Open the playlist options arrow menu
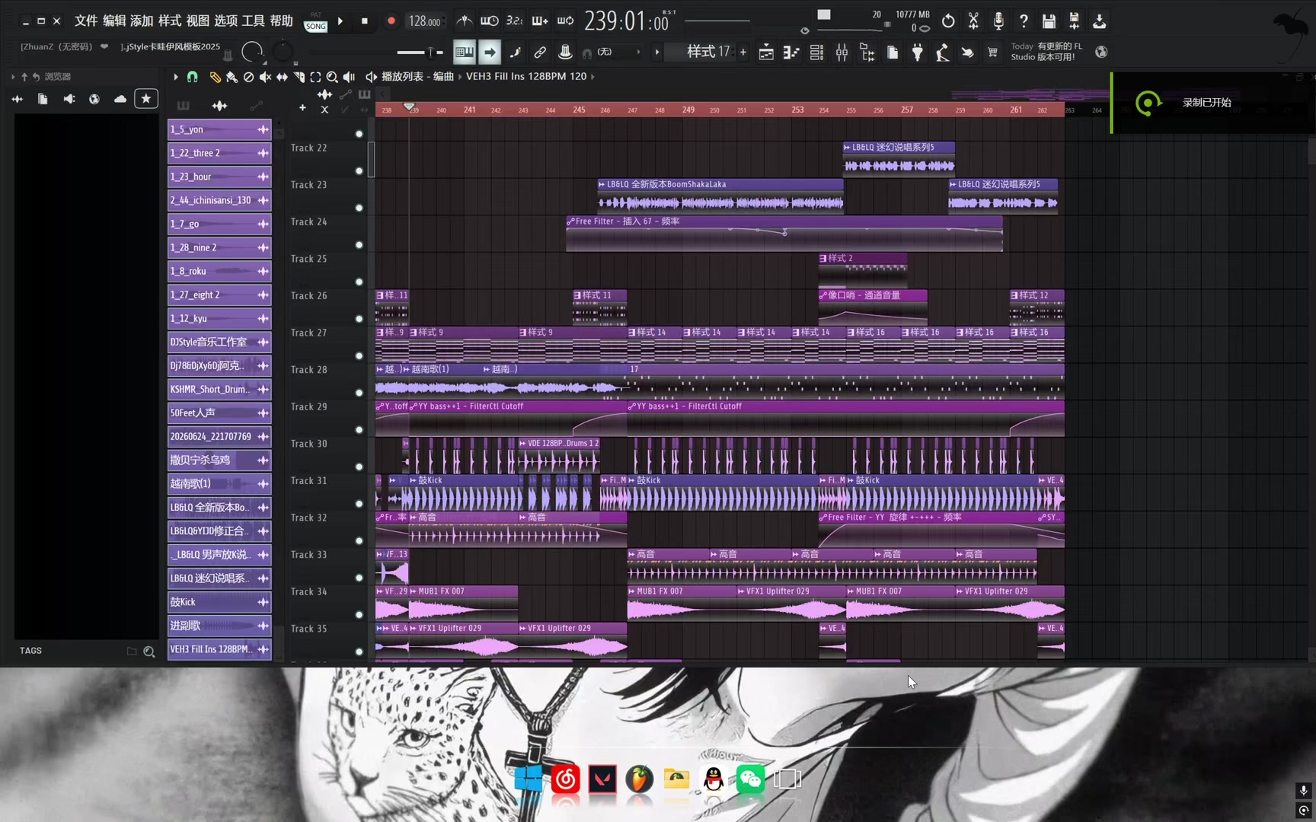The image size is (1316, 822). 175,77
